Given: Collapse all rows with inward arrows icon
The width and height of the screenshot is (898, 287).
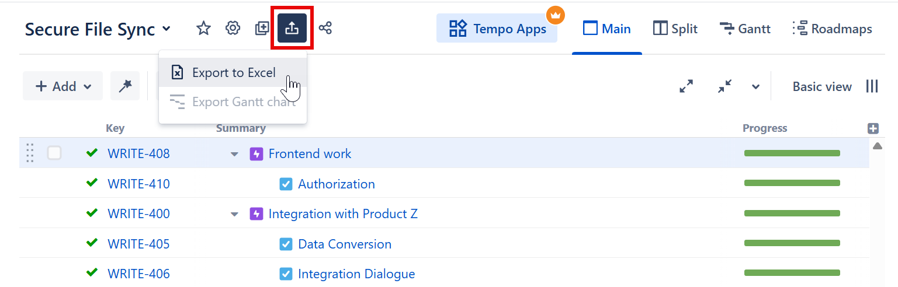Looking at the screenshot, I should point(725,86).
